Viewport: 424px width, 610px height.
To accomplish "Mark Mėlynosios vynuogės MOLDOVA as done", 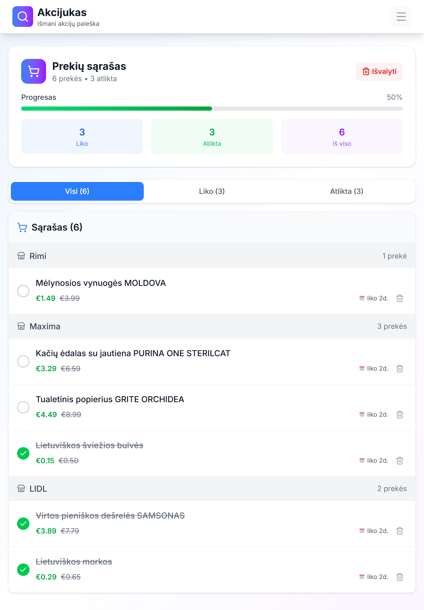I will 23,291.
